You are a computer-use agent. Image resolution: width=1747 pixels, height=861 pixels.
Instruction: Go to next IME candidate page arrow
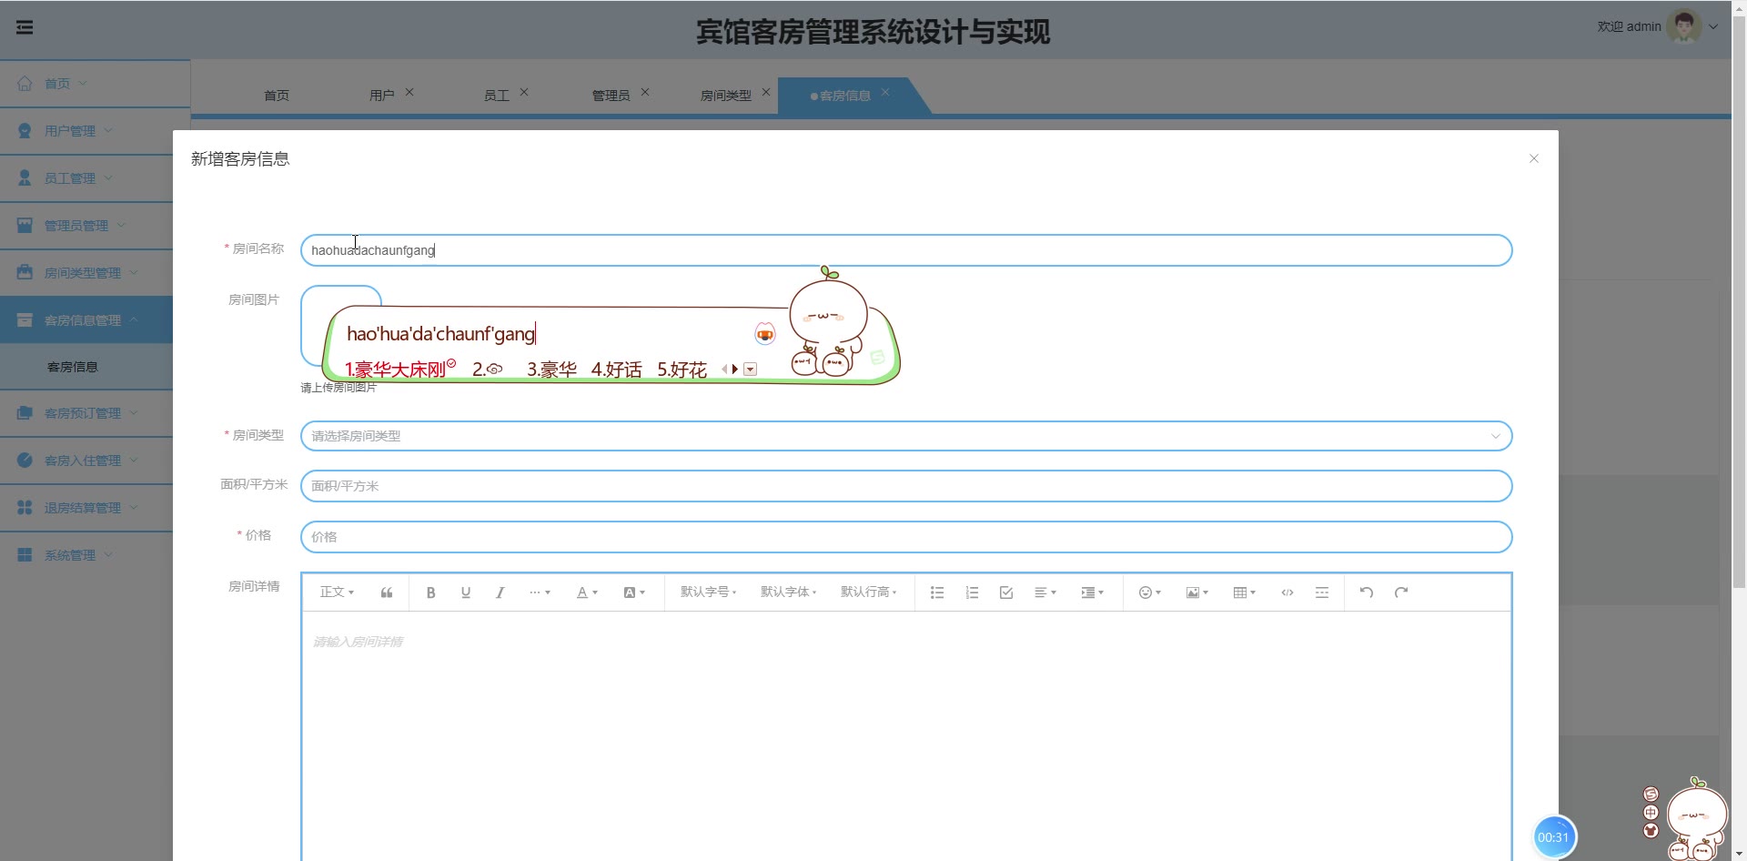point(735,370)
